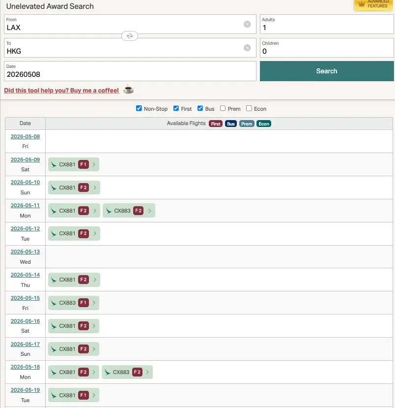Uncheck the Non-Stop filter
395x408 pixels.
click(139, 108)
